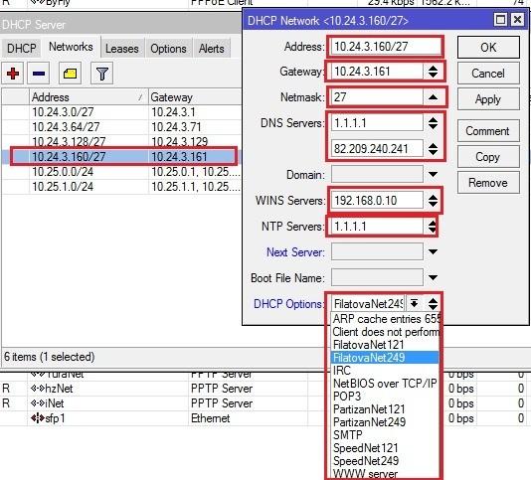Image resolution: width=531 pixels, height=480 pixels.
Task: Collapse the Netmask field arrow
Action: click(433, 97)
